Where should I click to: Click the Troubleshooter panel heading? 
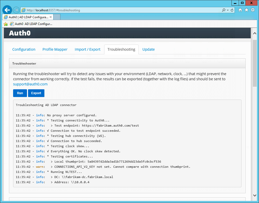24,64
